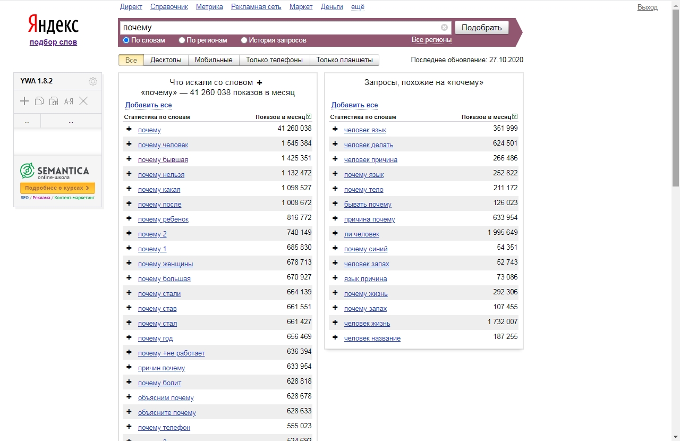Click the '1 995 649' impressions value

(x=503, y=233)
